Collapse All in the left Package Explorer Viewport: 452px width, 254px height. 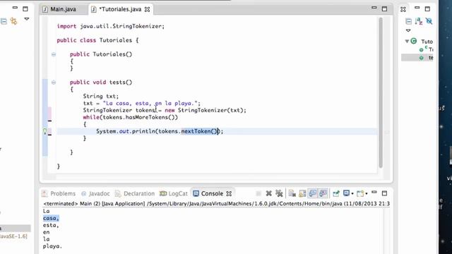coord(4,21)
